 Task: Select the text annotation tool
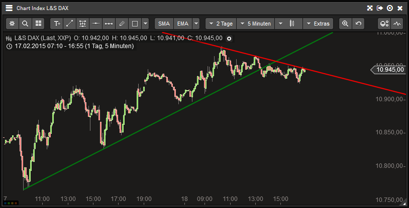tap(57, 24)
